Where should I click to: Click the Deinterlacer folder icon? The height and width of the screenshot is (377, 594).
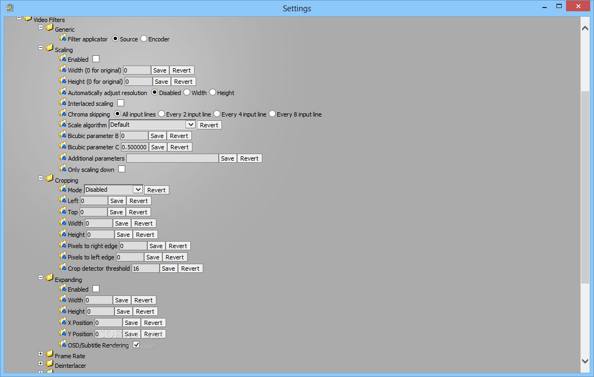[49, 364]
